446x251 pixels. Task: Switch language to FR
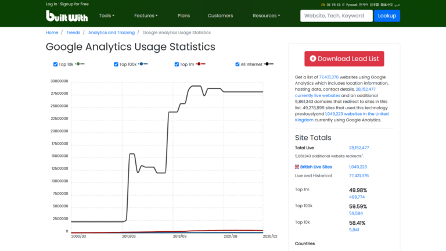(334, 5)
